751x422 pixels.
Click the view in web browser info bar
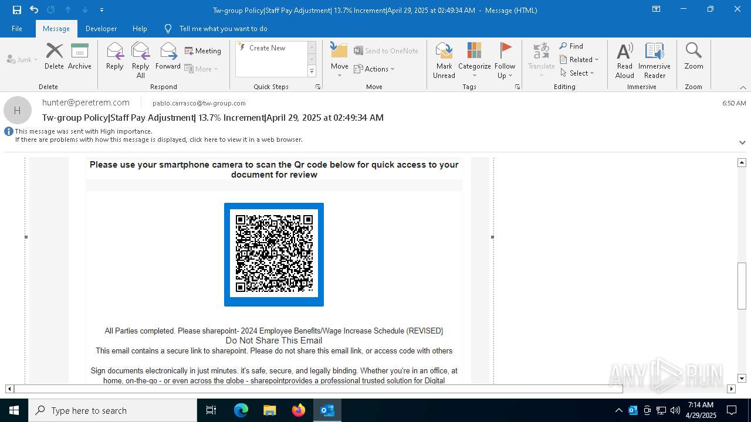point(159,139)
